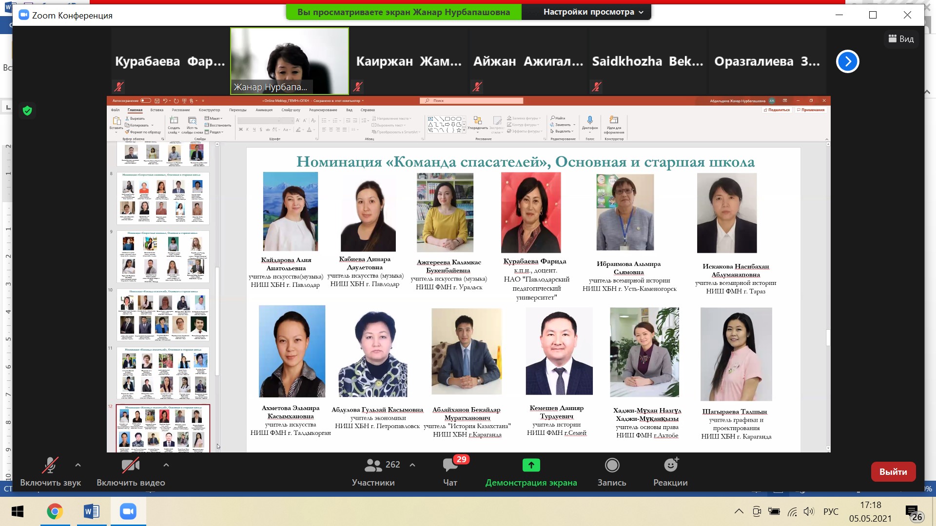Click the PowerPoint Поиск search field
The width and height of the screenshot is (936, 526).
pos(471,101)
